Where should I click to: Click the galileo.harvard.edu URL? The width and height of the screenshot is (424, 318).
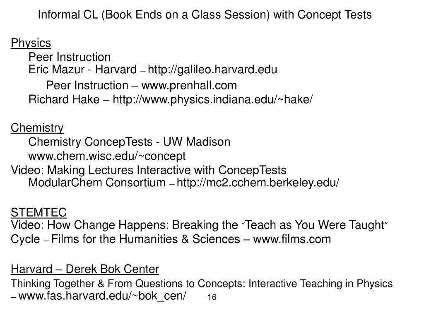pos(212,70)
